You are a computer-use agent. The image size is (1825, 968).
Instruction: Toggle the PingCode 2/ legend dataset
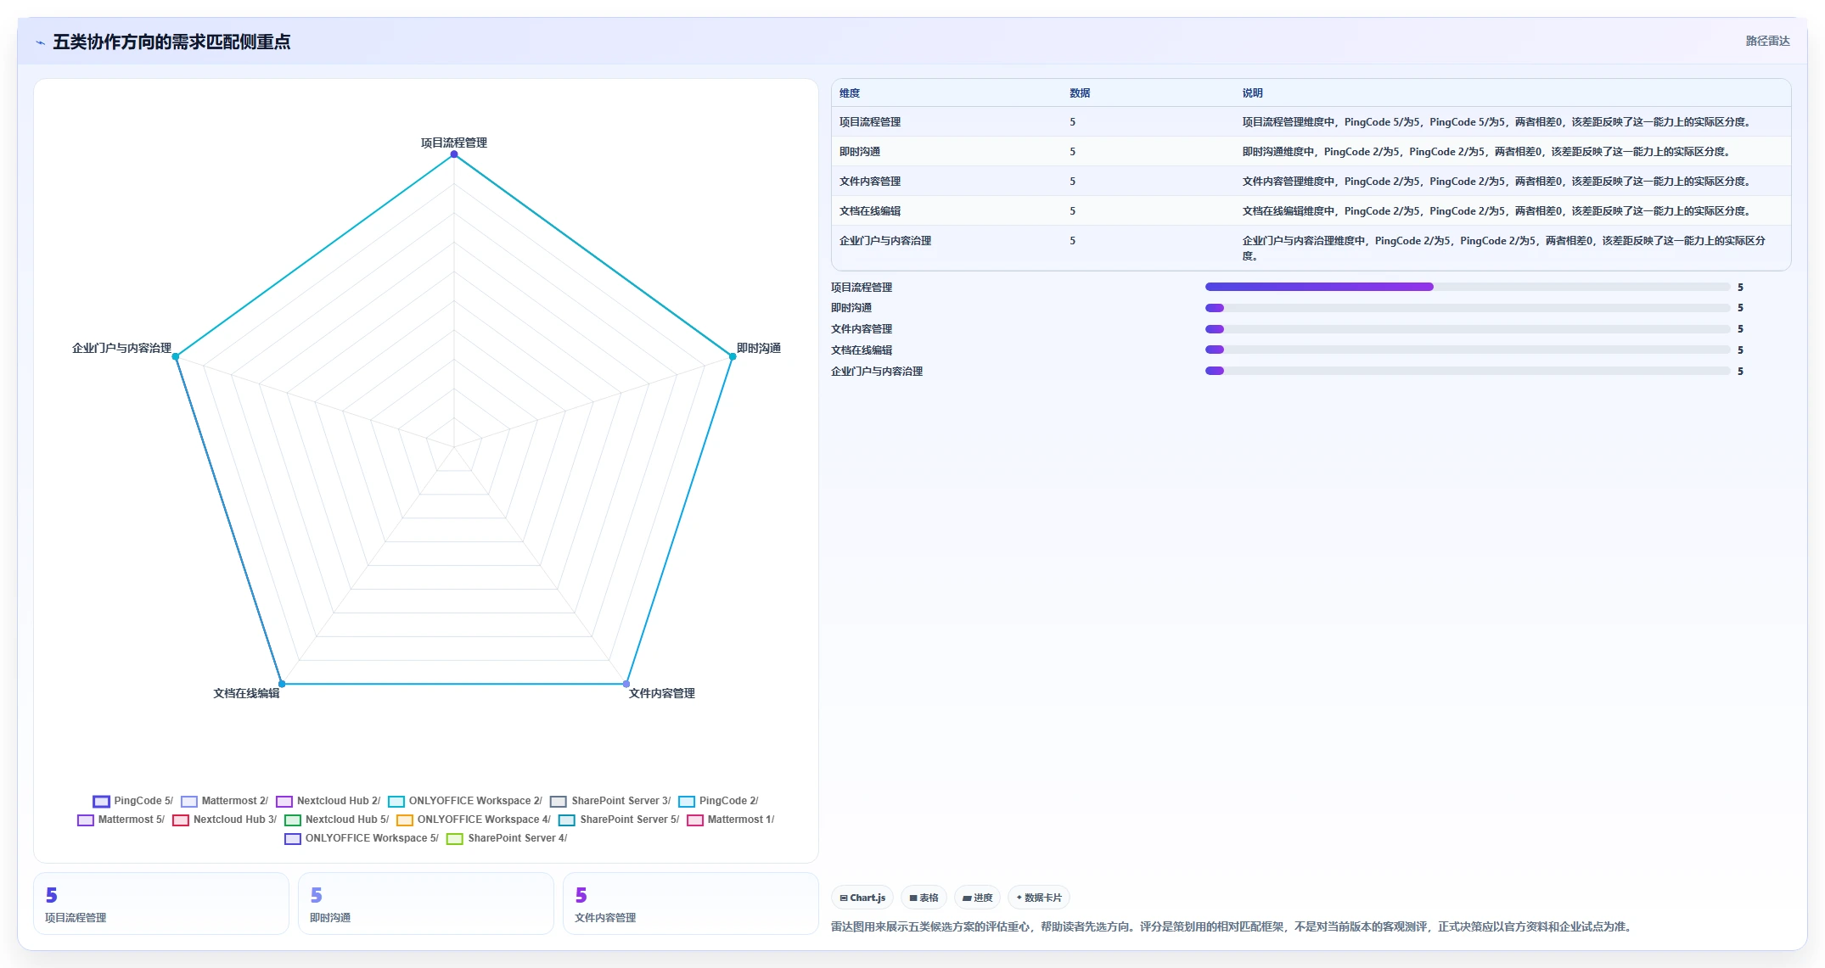pyautogui.click(x=718, y=801)
